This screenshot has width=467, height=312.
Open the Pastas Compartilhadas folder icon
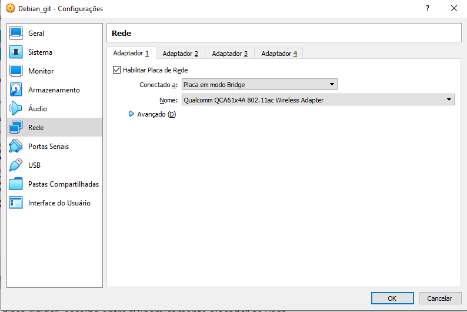click(x=16, y=184)
